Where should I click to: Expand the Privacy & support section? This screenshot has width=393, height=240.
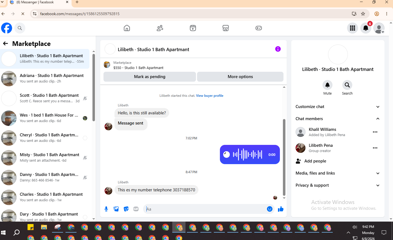pyautogui.click(x=338, y=185)
